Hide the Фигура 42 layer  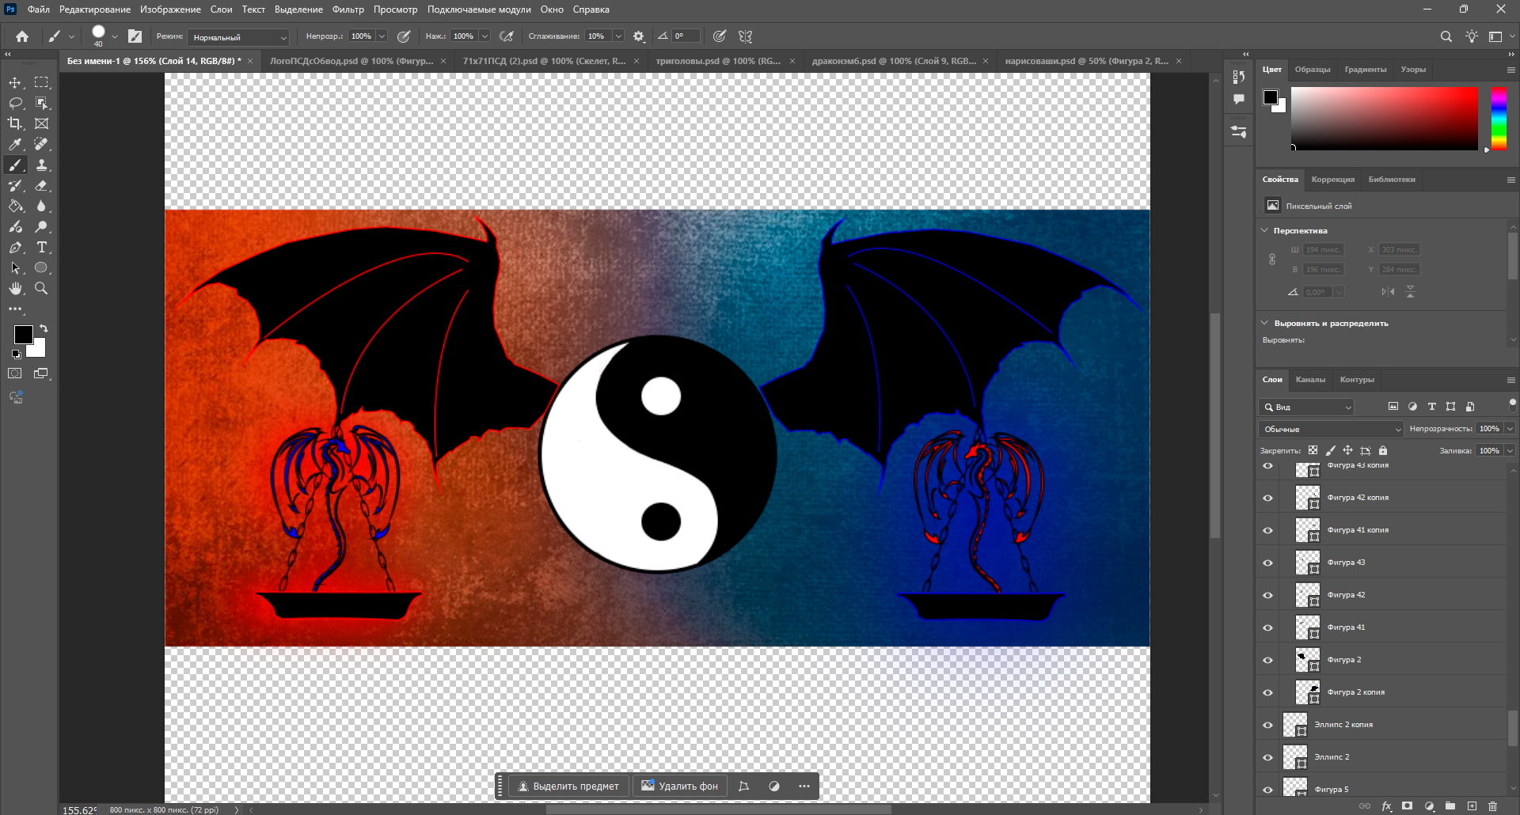point(1267,595)
